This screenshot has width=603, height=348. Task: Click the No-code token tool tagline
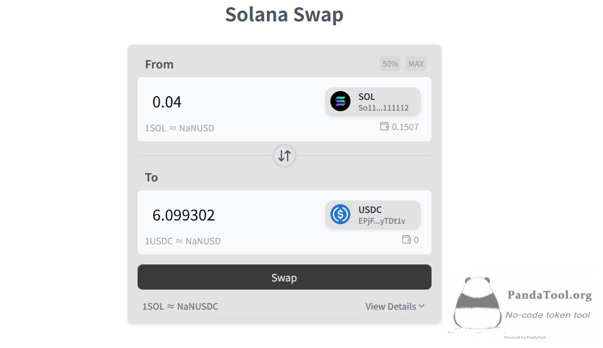(548, 315)
